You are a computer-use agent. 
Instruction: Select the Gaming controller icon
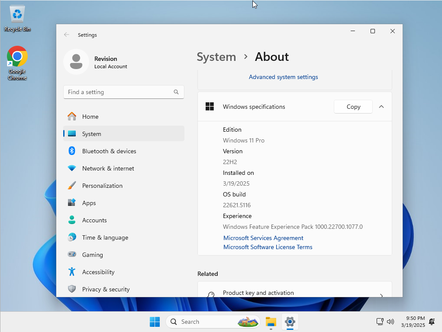click(x=72, y=255)
